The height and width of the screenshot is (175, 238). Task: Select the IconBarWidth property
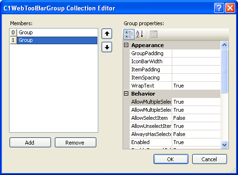click(151, 61)
